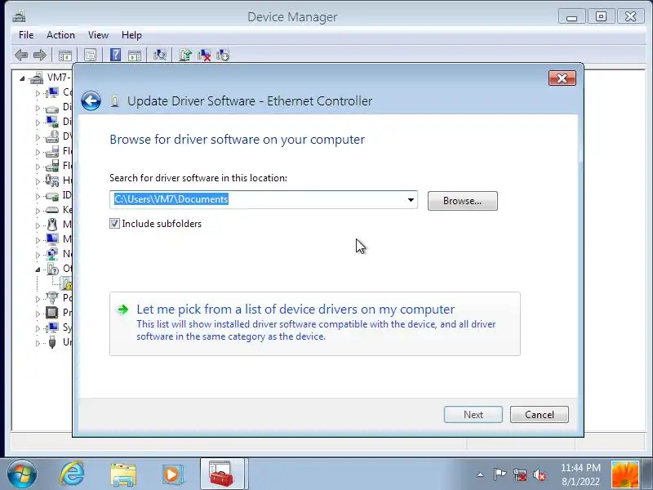The width and height of the screenshot is (653, 490).
Task: Open Windows Explorer folder icon on taskbar
Action: [123, 474]
